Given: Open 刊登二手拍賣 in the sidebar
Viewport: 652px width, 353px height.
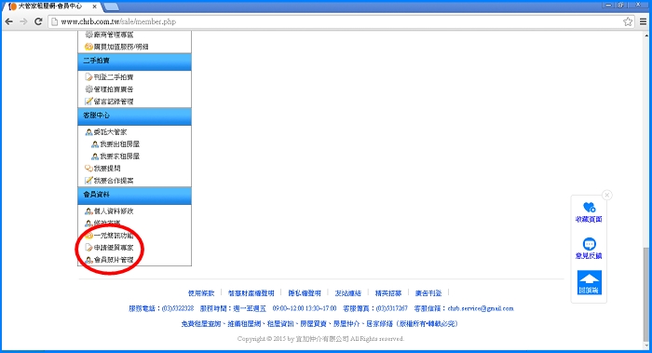Looking at the screenshot, I should [109, 77].
